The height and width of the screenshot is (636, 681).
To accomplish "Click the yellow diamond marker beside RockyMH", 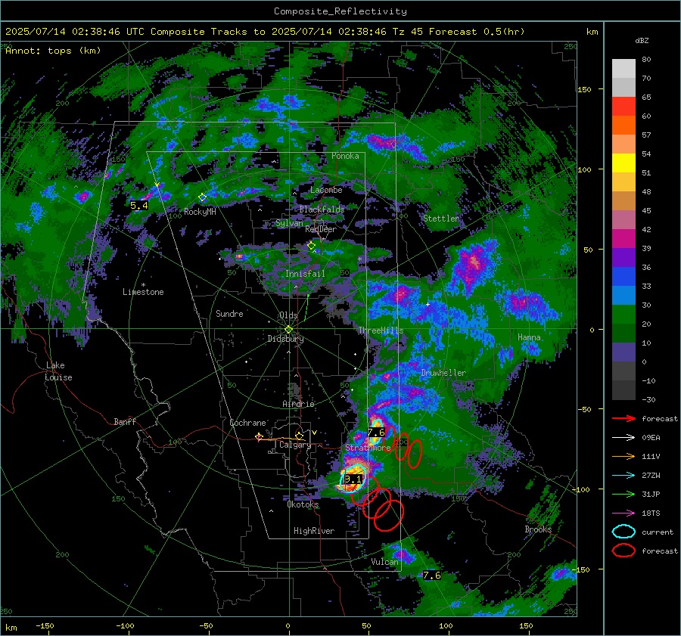I will click(202, 197).
